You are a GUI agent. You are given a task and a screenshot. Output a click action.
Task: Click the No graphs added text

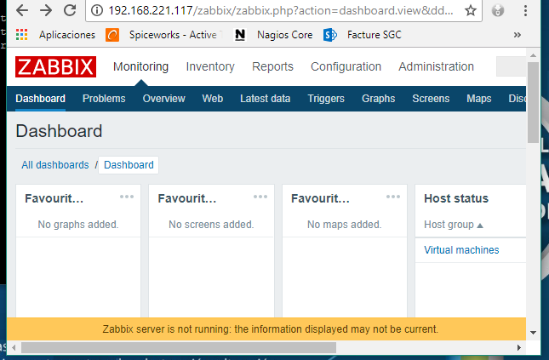tap(78, 224)
